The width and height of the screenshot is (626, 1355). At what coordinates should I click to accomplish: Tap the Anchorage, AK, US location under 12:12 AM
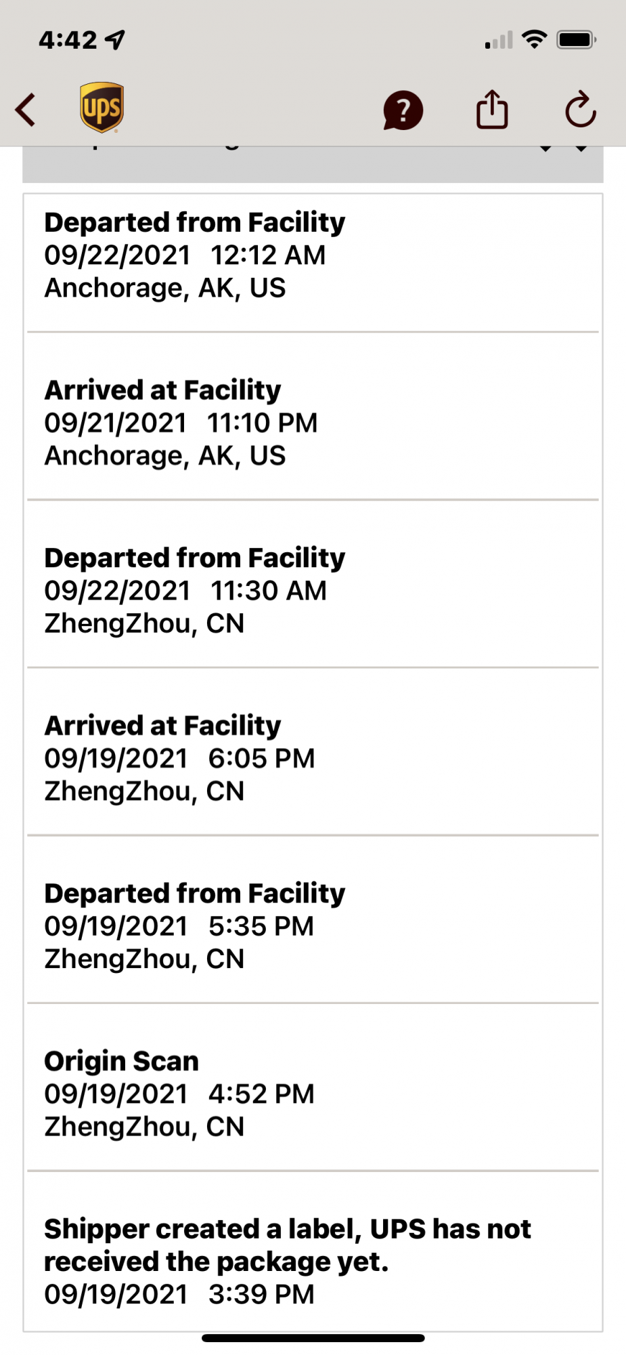point(165,288)
